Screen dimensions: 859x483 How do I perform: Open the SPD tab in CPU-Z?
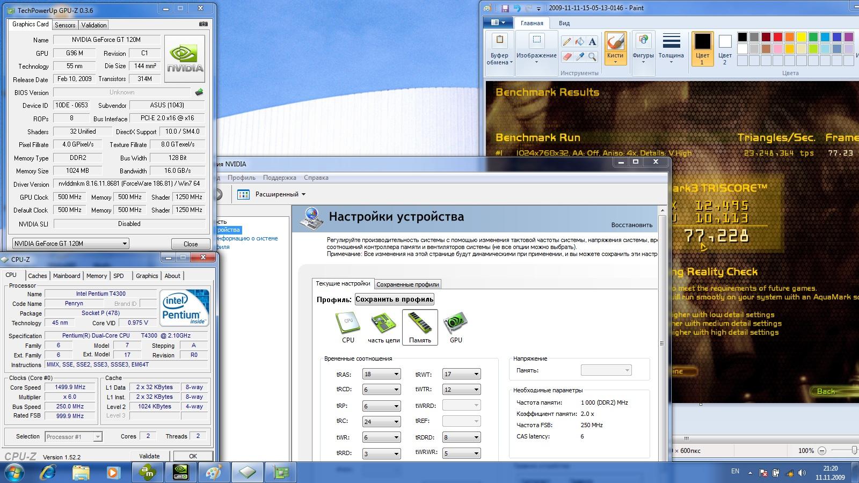pyautogui.click(x=119, y=276)
